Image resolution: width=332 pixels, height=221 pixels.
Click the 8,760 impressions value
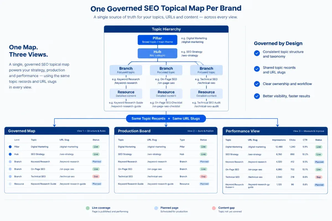[x=279, y=154]
